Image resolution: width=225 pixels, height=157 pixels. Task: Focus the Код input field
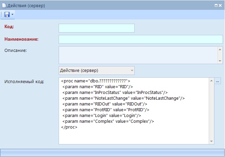[96, 28]
